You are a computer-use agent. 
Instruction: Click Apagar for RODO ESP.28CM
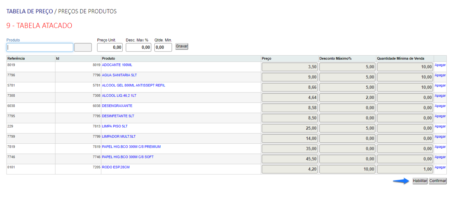tap(440, 167)
